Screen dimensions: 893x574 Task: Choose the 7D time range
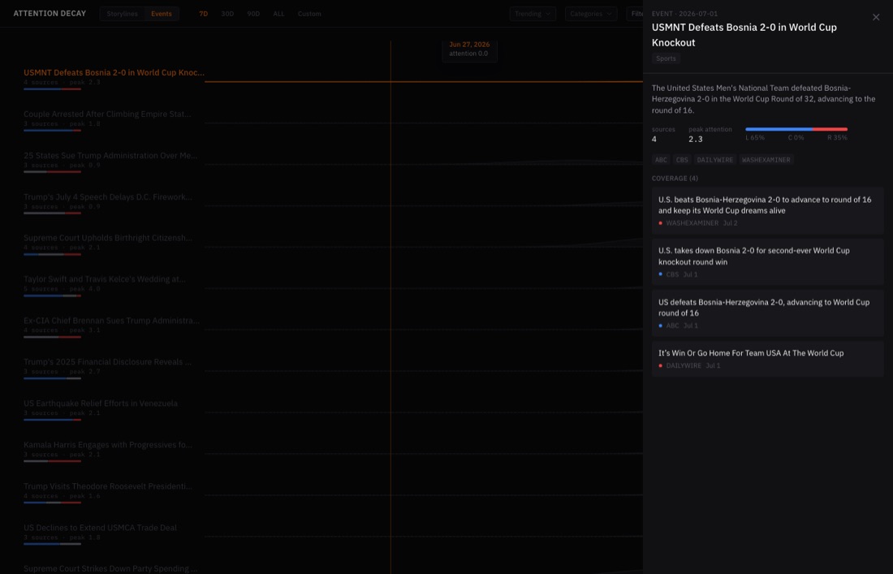(x=203, y=14)
